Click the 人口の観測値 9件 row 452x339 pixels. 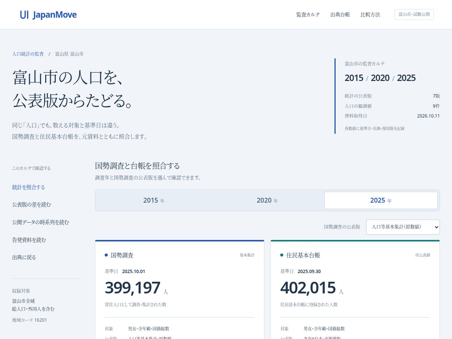[x=392, y=106]
